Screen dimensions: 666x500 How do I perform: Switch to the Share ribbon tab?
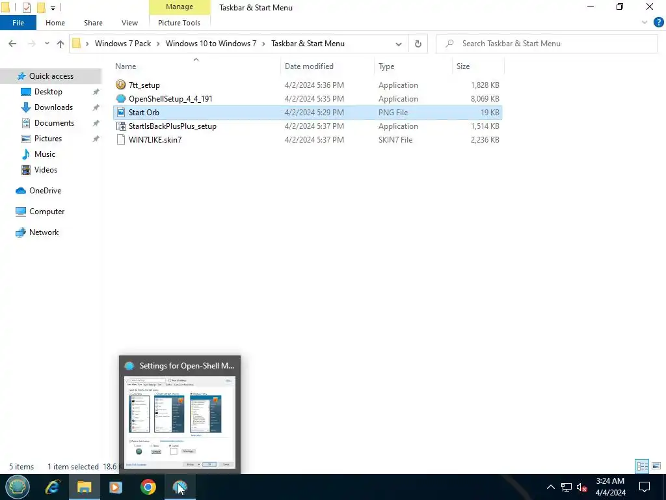click(x=93, y=23)
